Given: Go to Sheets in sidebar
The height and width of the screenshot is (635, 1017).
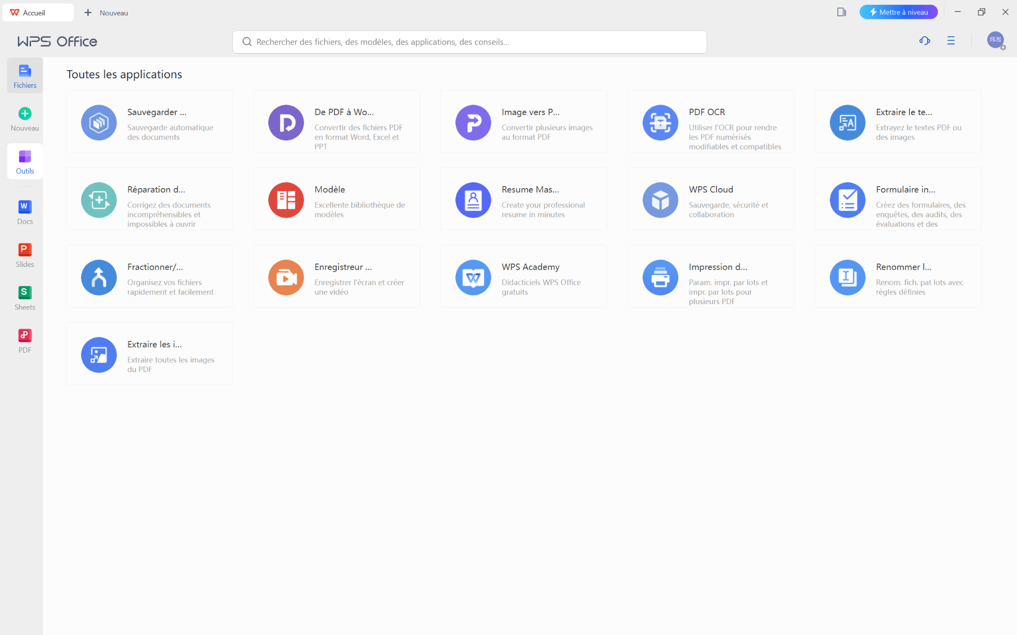Looking at the screenshot, I should (25, 298).
